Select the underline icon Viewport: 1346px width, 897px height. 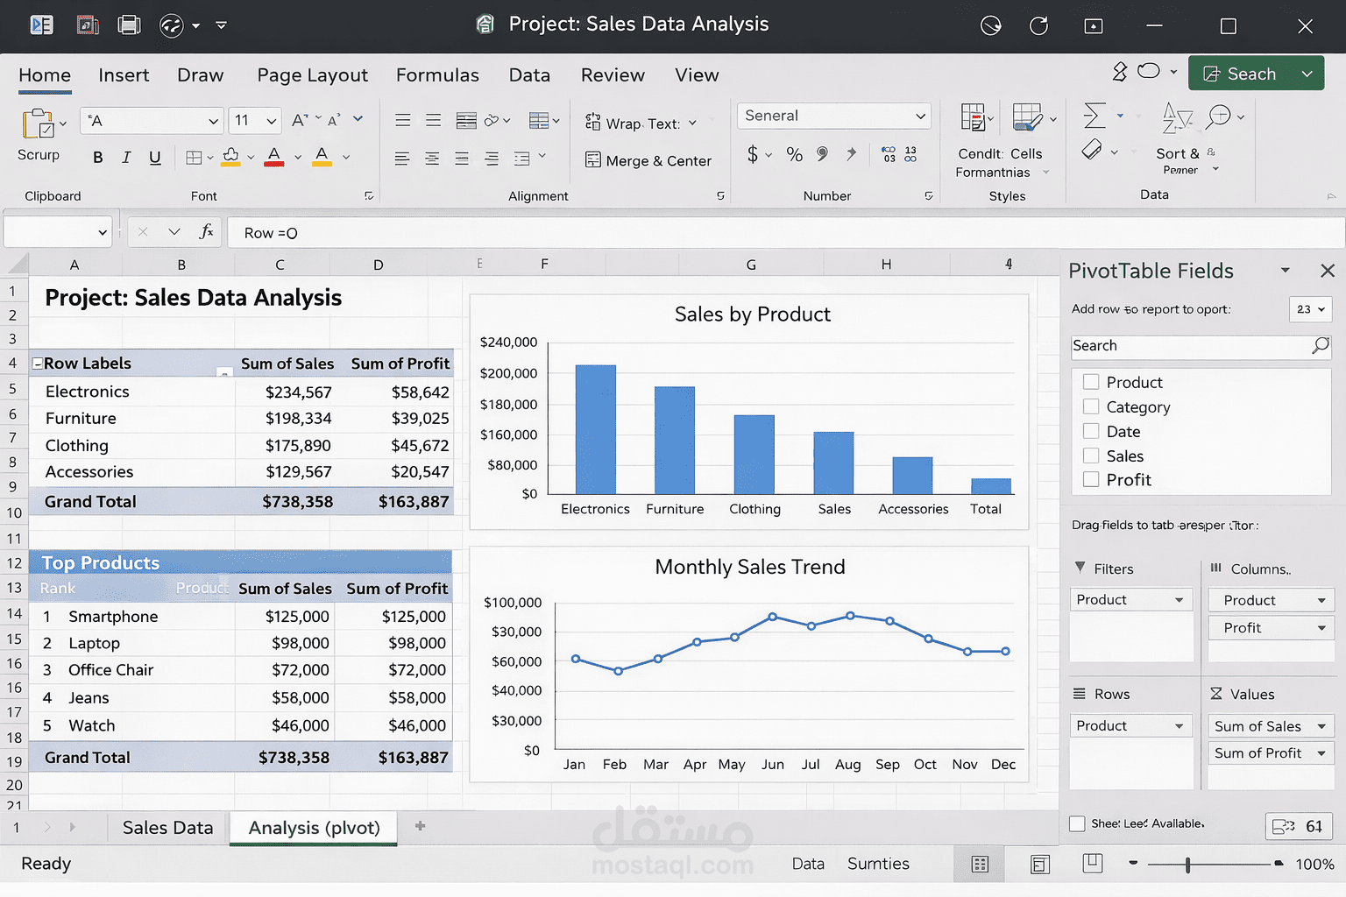tap(155, 158)
